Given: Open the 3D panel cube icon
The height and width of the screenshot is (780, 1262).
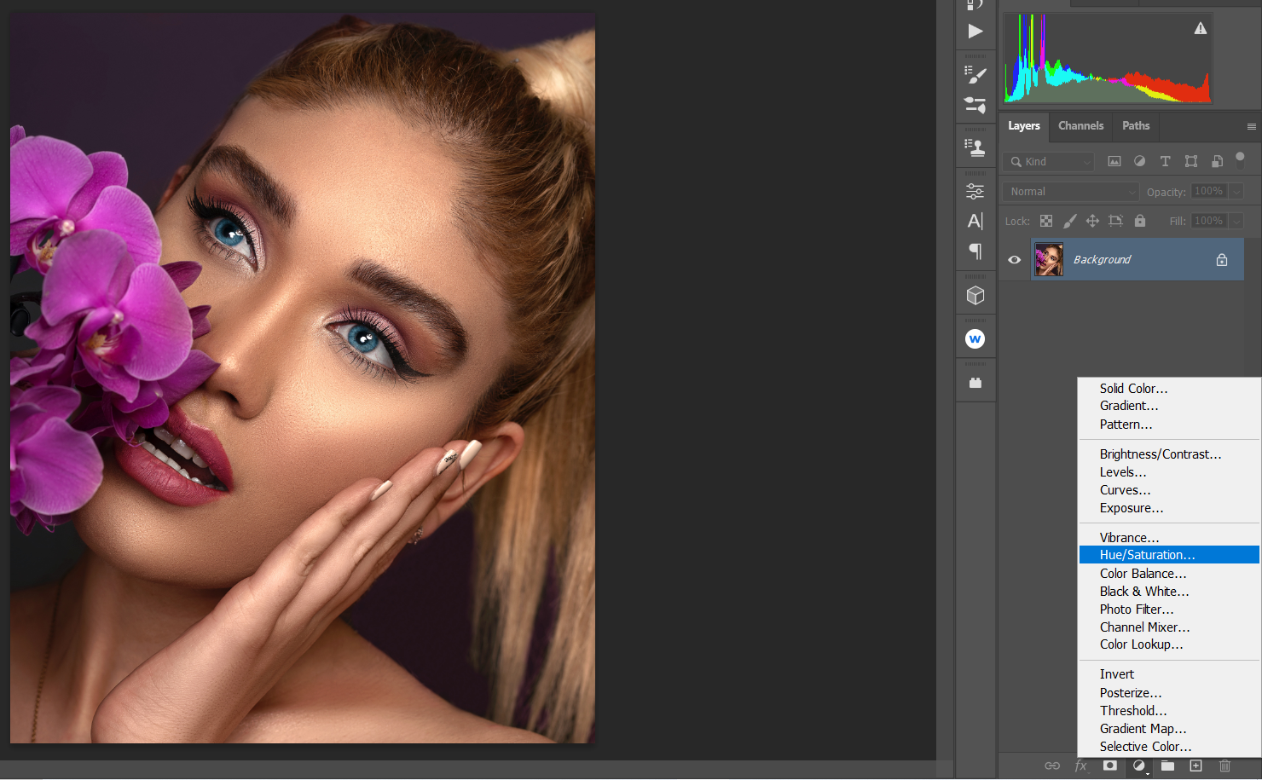Looking at the screenshot, I should (x=975, y=295).
